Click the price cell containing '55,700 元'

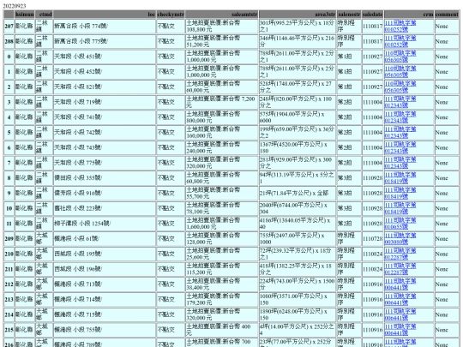click(x=222, y=194)
